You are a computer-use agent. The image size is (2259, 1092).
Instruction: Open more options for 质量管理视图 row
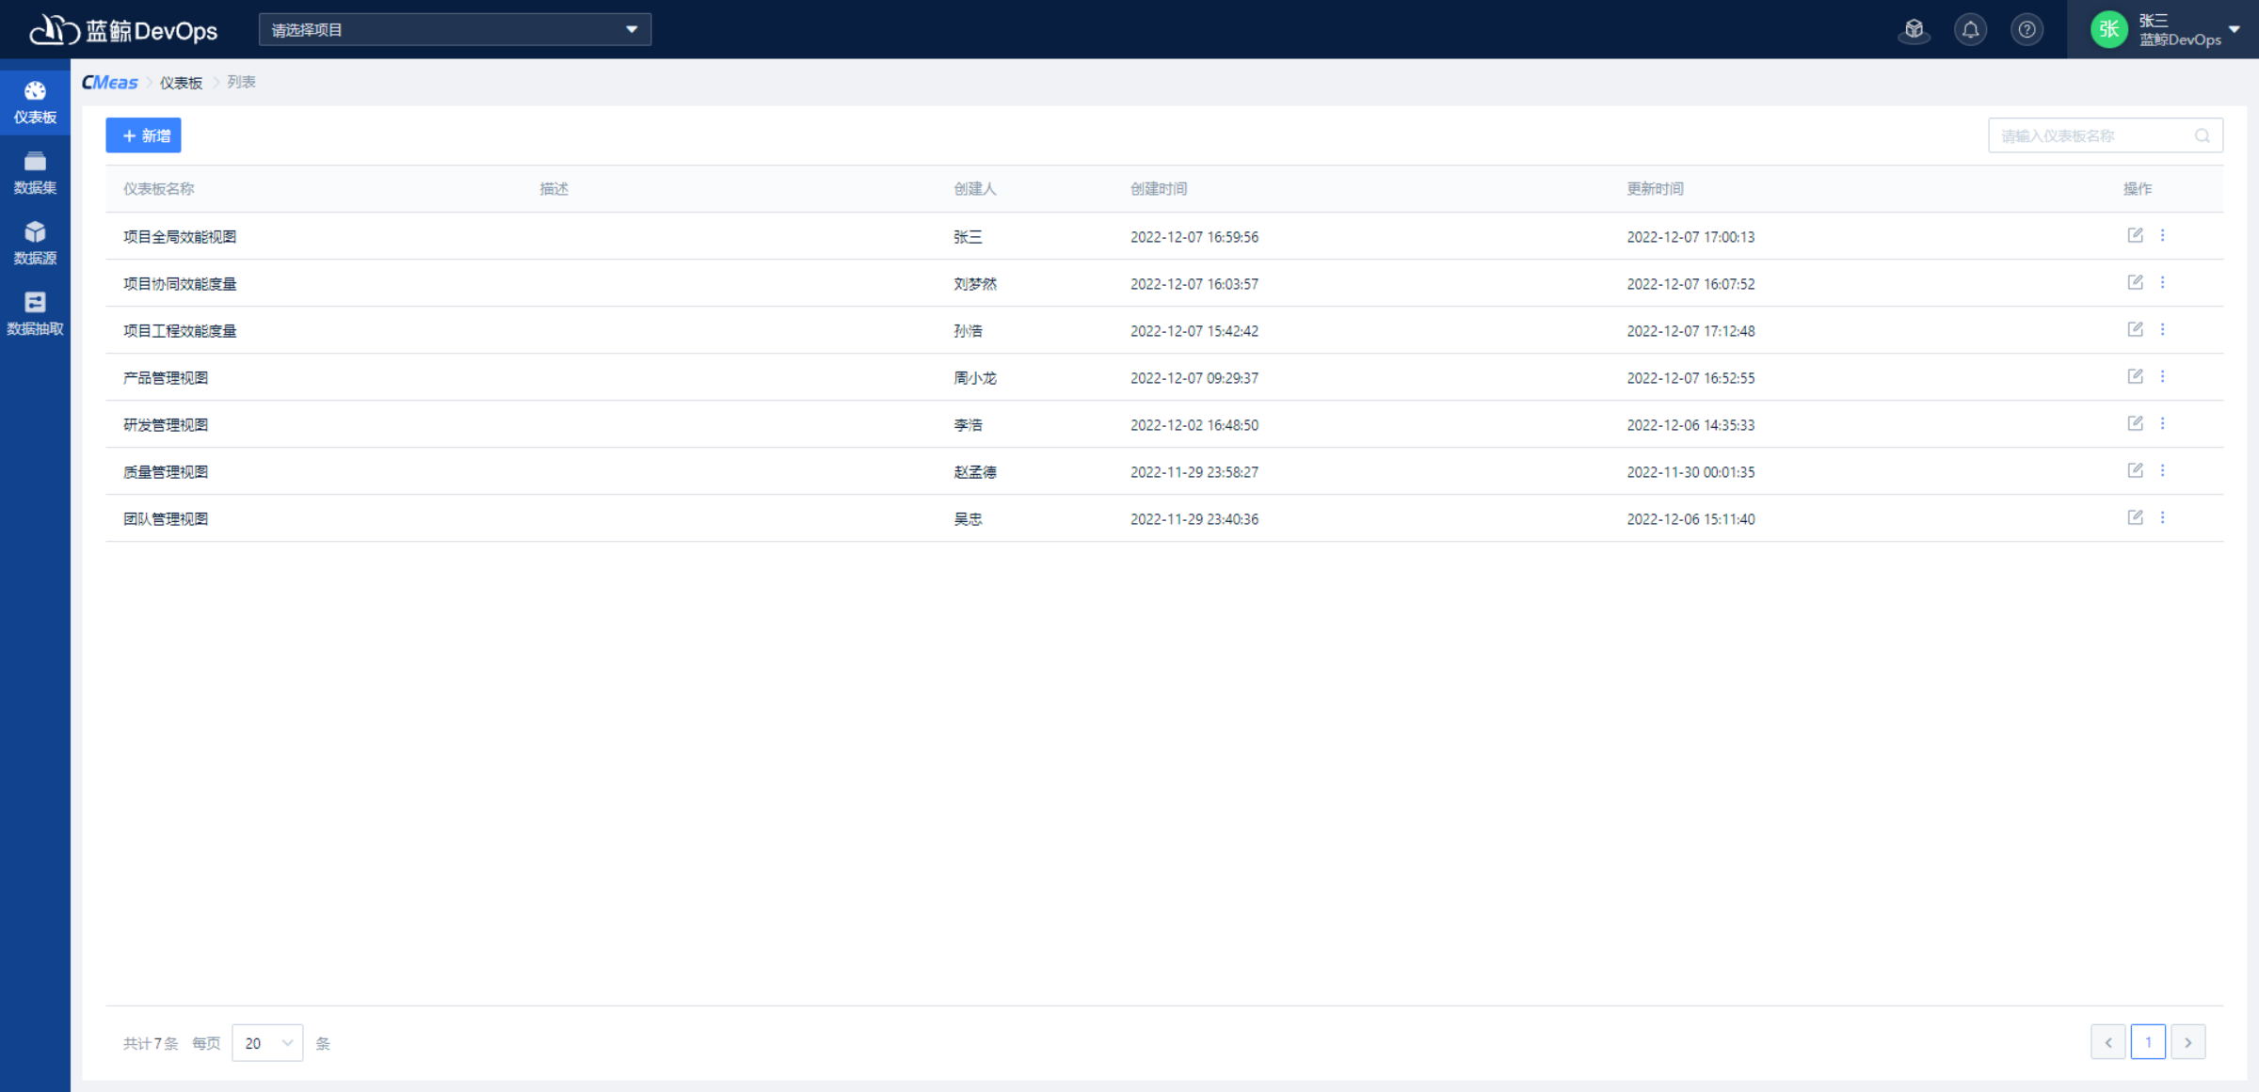tap(2162, 470)
